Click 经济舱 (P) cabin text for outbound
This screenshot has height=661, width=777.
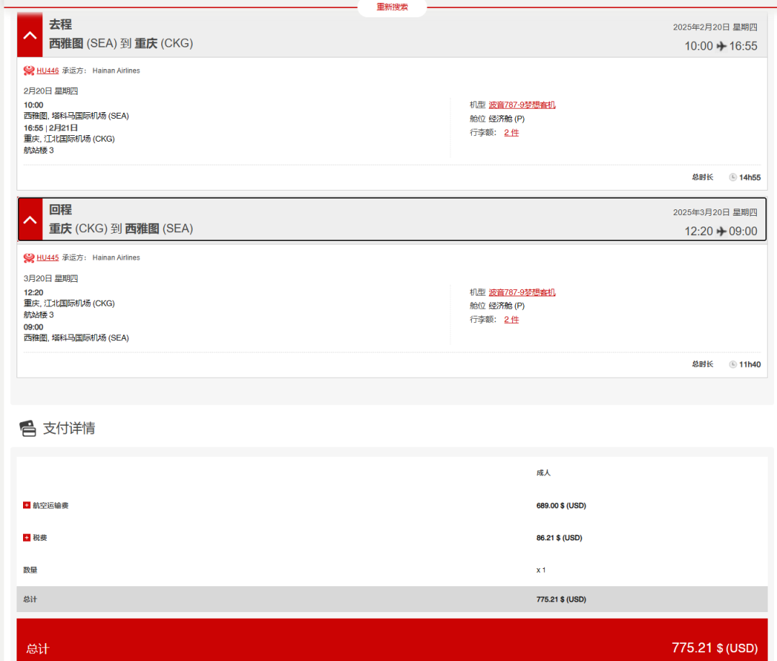(506, 119)
